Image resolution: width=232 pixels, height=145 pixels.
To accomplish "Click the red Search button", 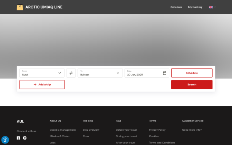I will [x=192, y=84].
